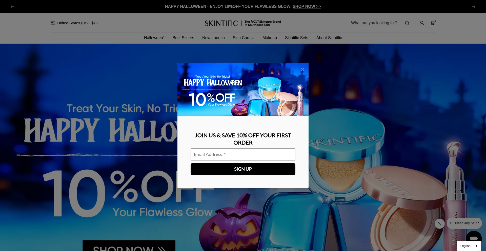This screenshot has width=486, height=251.
Task: Go to the Makeup menu item
Action: (270, 38)
